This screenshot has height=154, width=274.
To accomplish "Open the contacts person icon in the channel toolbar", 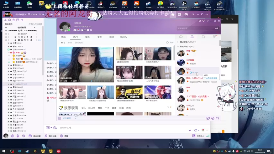I will click(x=5, y=20).
